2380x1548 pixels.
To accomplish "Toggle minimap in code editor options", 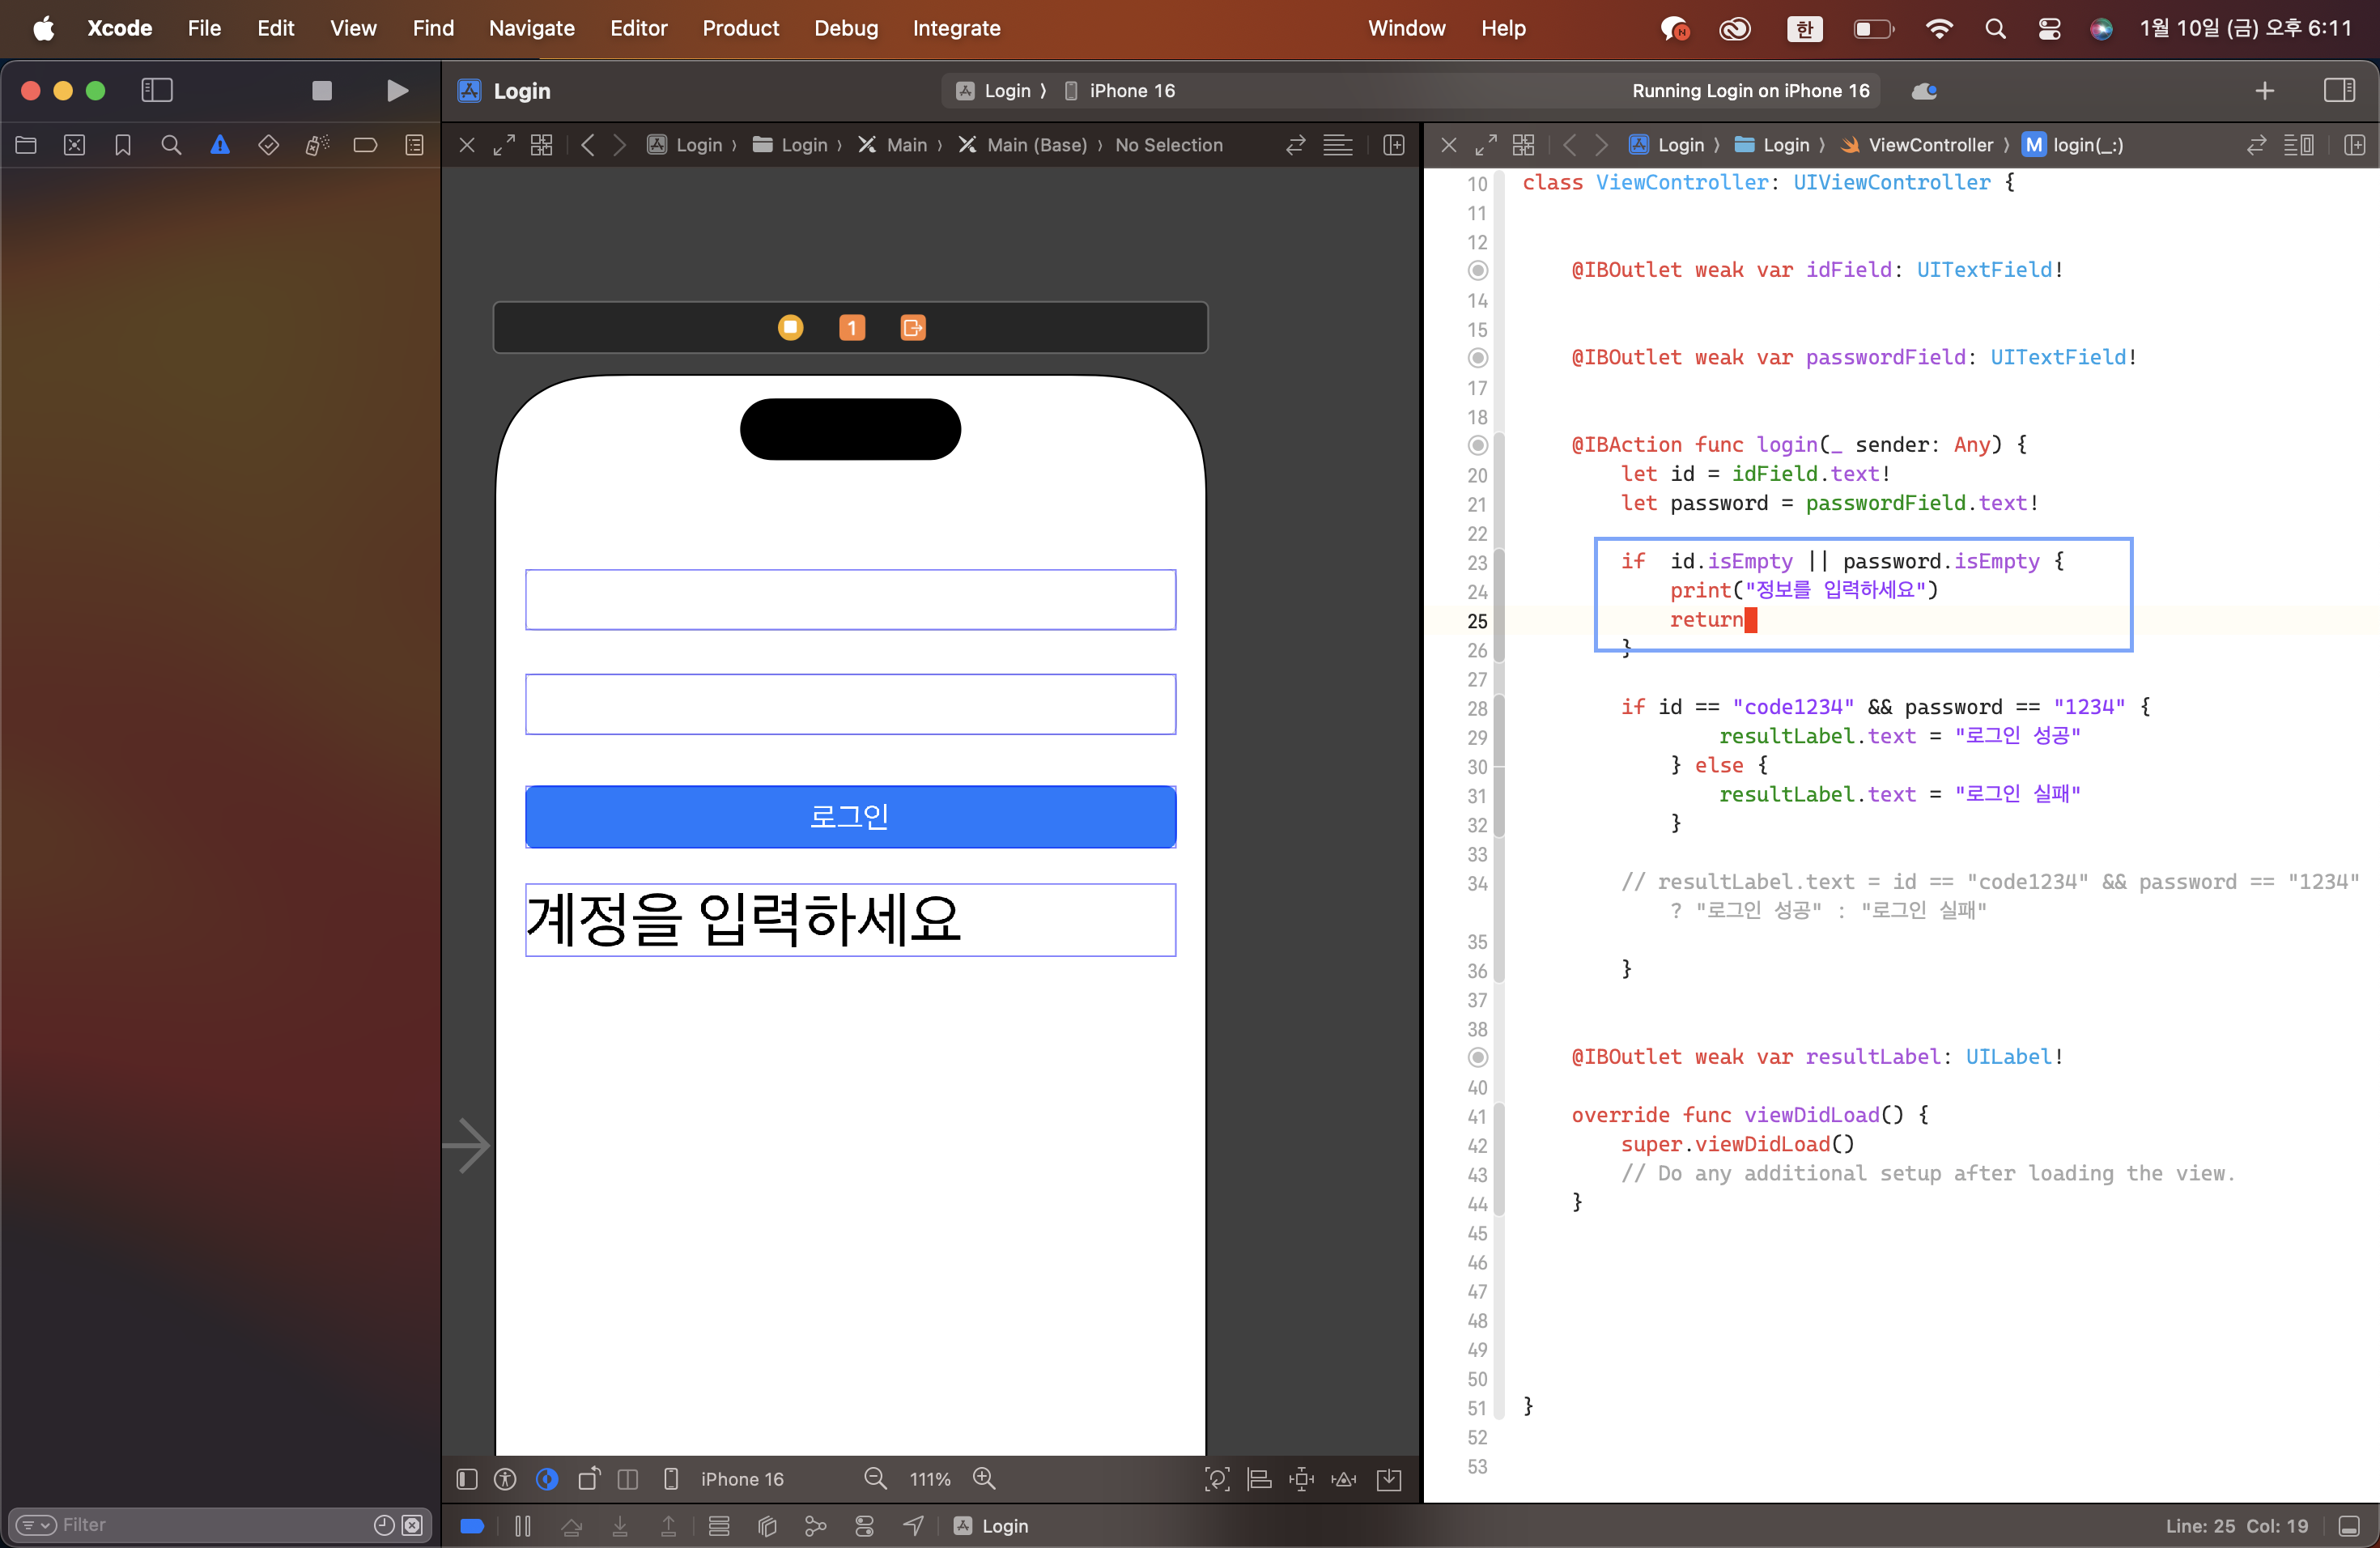I will click(2298, 145).
